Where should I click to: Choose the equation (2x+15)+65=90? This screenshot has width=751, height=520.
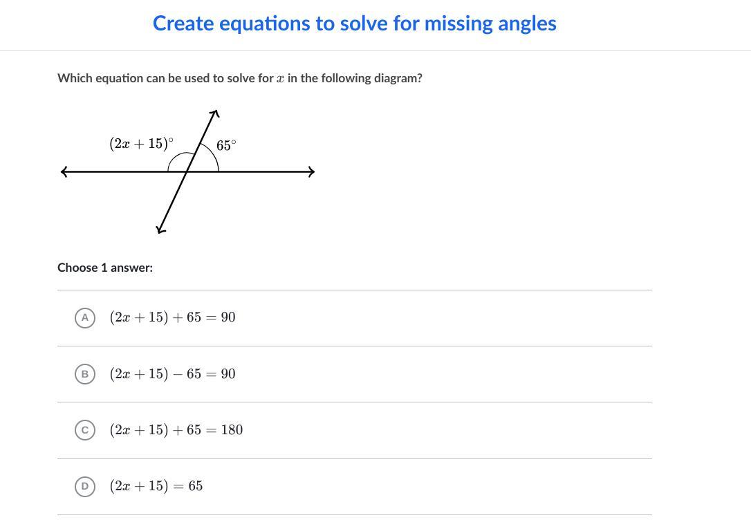172,317
